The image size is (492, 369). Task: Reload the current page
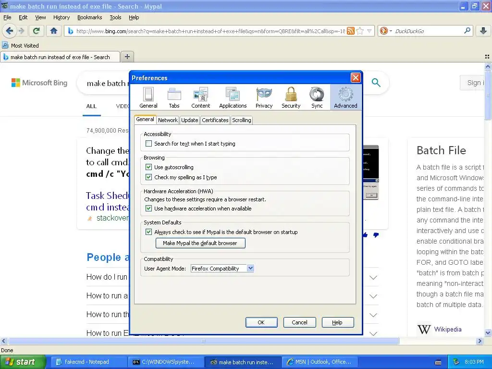(37, 31)
